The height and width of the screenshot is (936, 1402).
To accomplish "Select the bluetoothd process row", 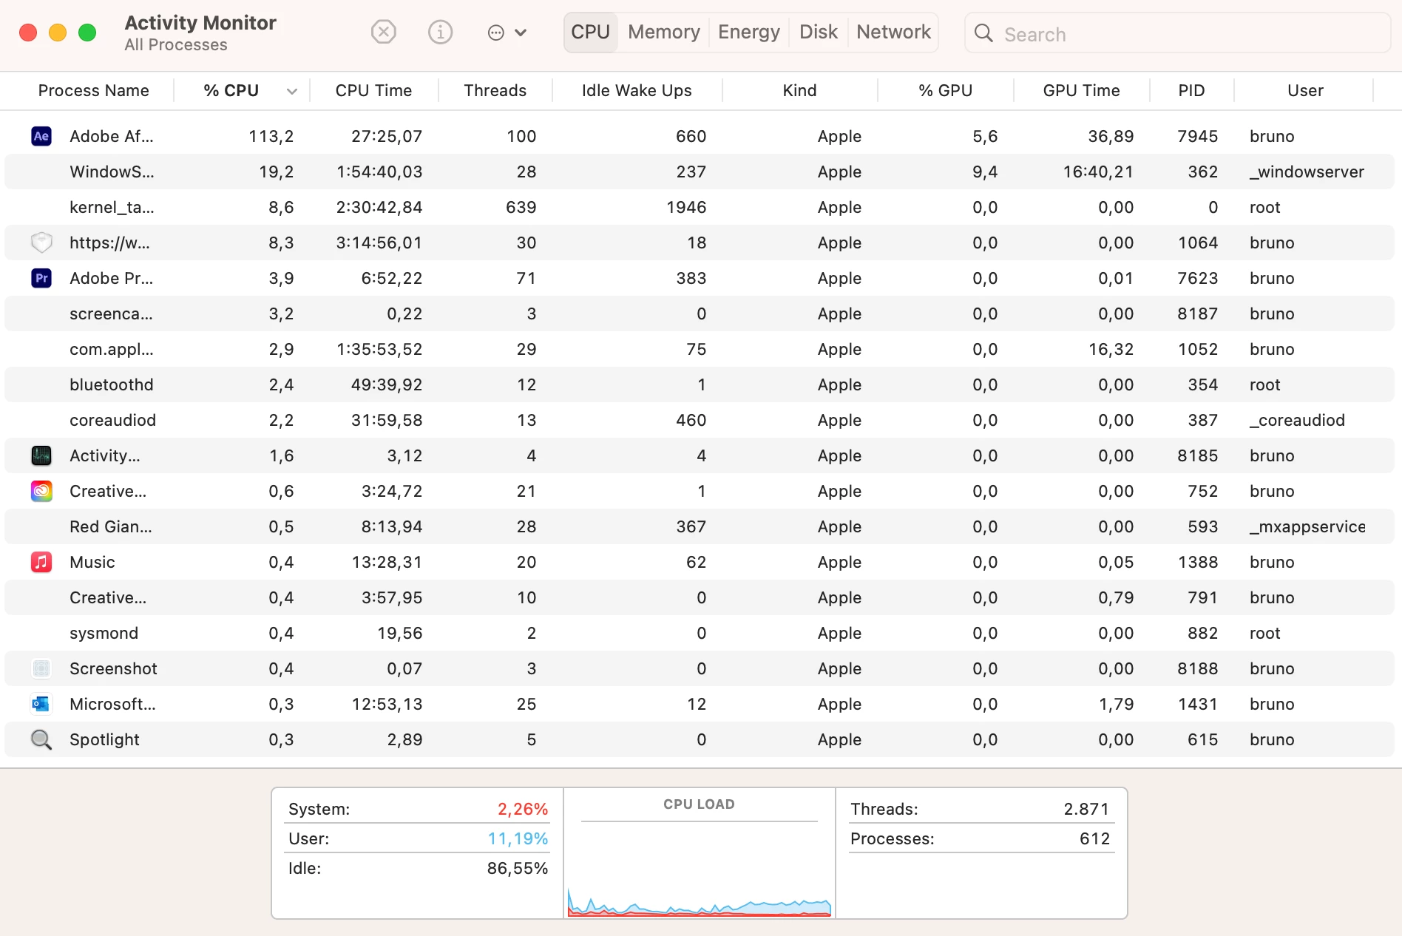I will click(700, 384).
